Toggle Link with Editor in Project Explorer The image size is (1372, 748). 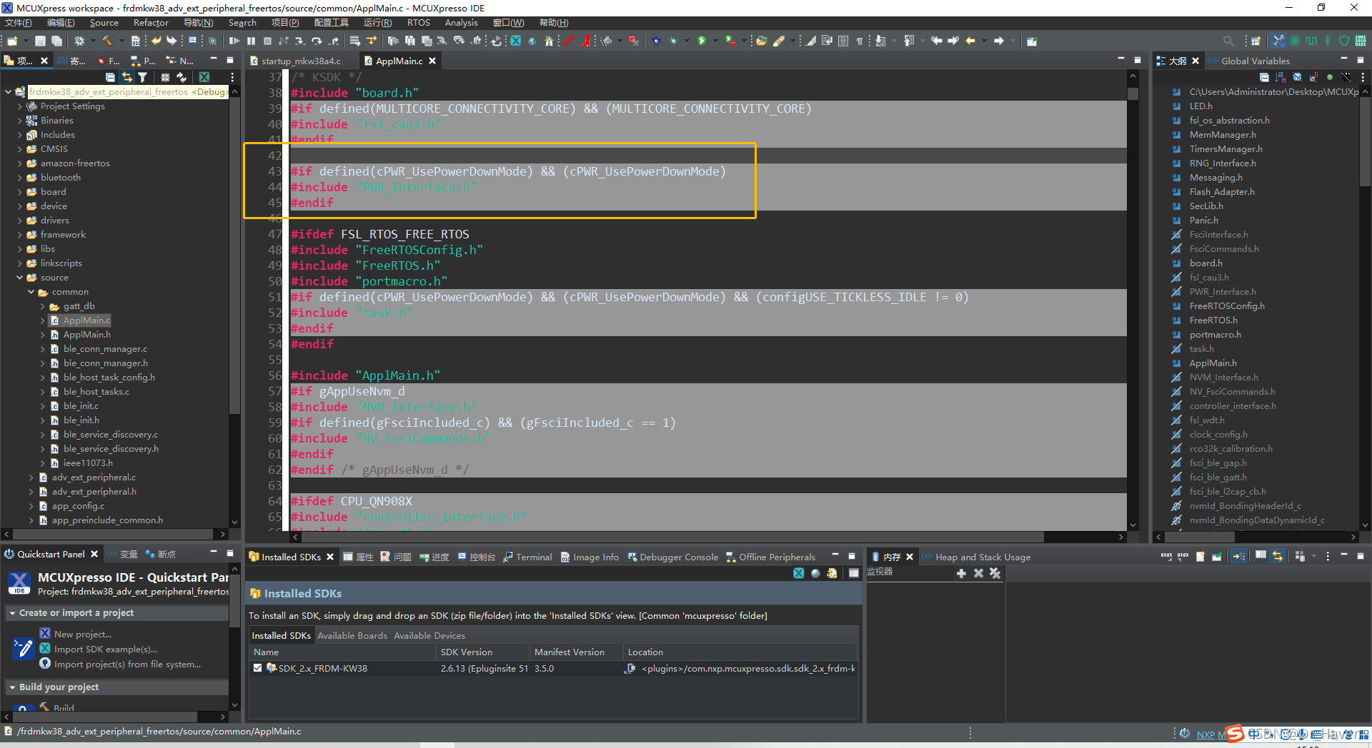point(126,77)
